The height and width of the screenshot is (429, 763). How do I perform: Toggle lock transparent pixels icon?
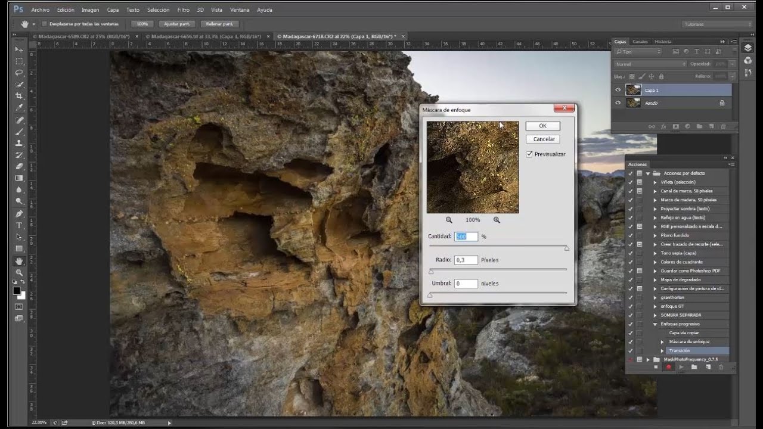(x=633, y=76)
